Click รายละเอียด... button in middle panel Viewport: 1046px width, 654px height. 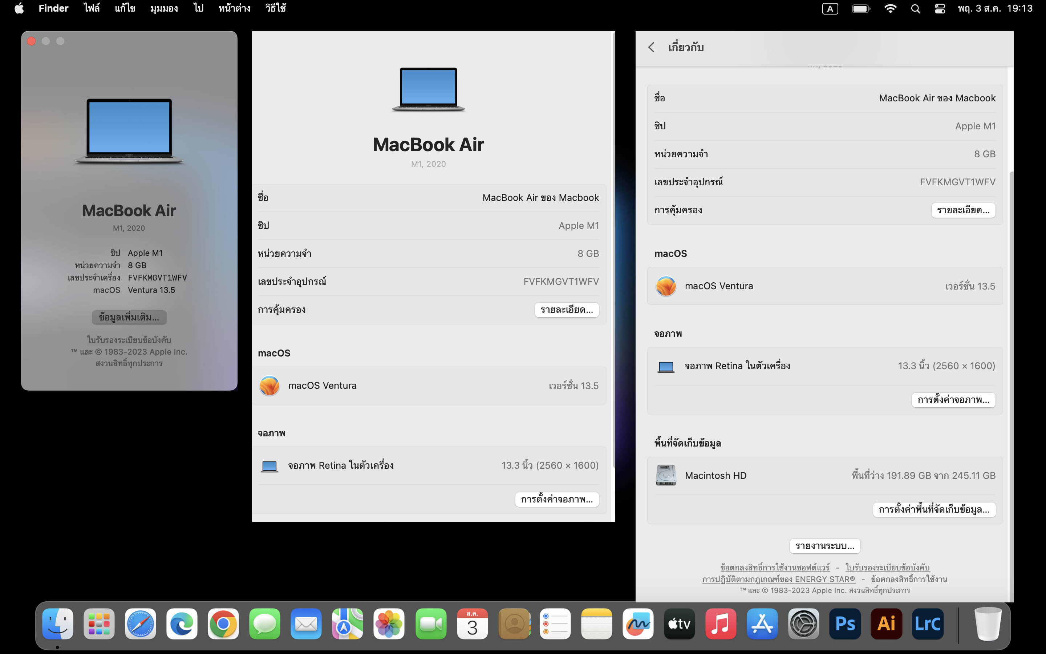point(567,310)
